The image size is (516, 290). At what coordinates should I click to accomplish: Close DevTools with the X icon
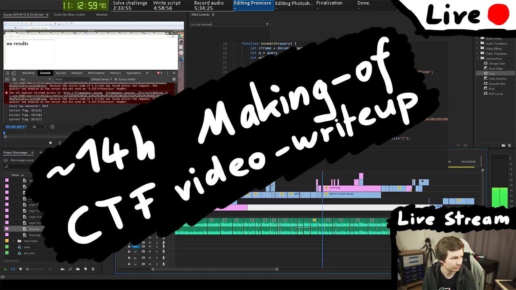[174, 73]
